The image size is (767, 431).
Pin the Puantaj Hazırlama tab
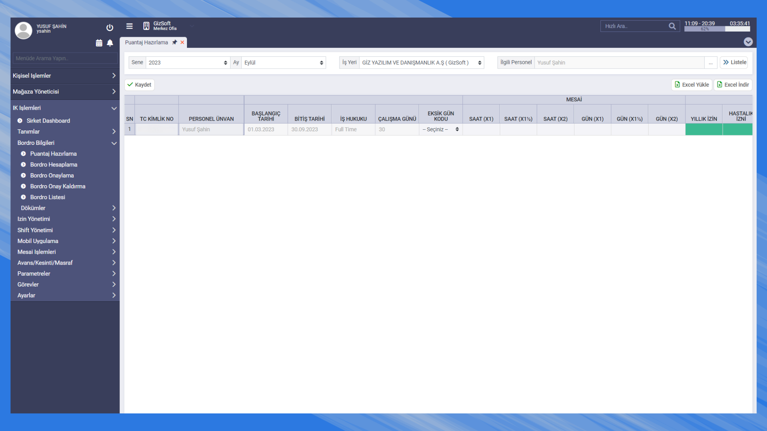pos(175,42)
